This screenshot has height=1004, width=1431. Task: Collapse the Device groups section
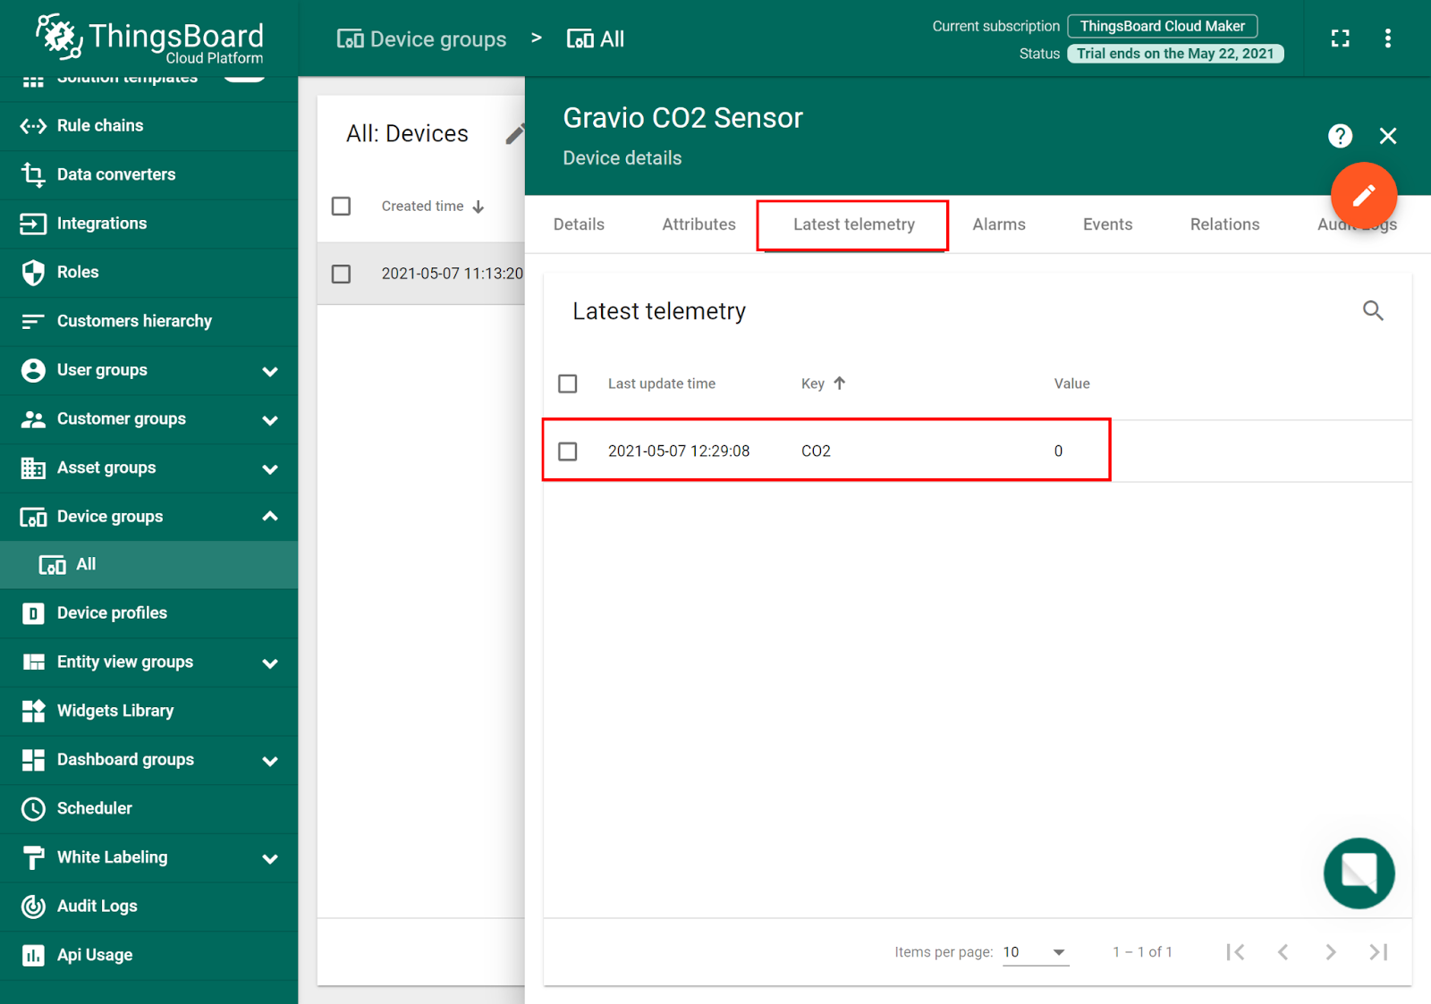click(270, 516)
